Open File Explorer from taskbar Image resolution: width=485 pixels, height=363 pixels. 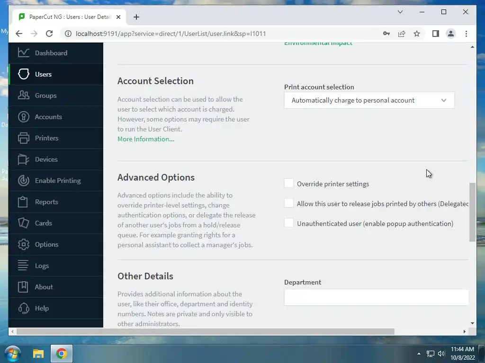tap(38, 354)
